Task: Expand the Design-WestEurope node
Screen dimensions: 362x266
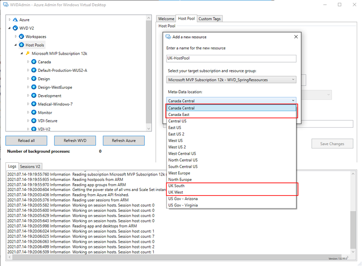Action: click(x=28, y=87)
